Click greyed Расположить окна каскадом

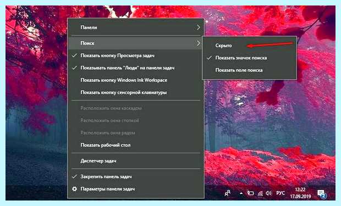pos(136,108)
